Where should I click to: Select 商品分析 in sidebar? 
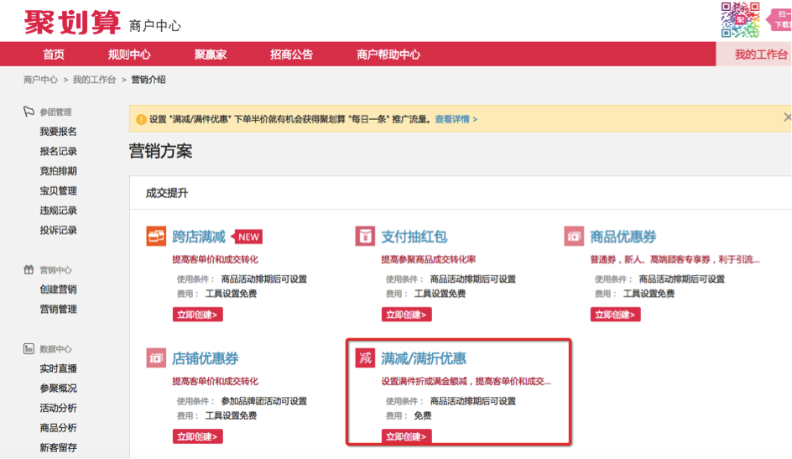[x=59, y=428]
